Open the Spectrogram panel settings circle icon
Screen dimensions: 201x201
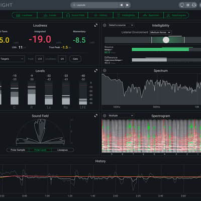(105, 116)
